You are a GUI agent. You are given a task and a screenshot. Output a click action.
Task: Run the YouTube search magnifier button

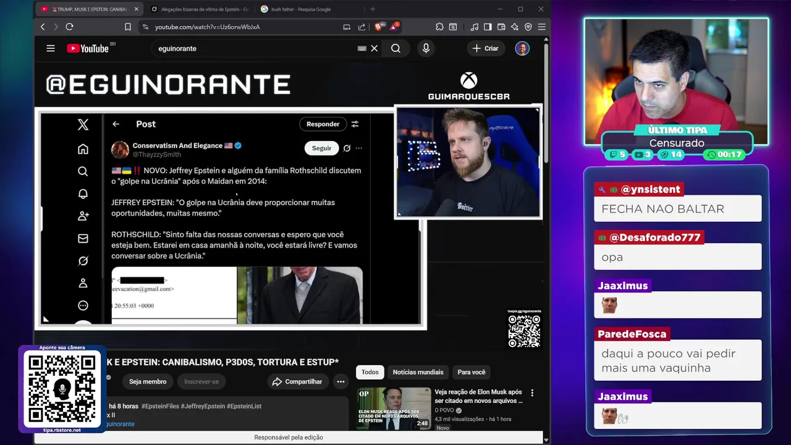pyautogui.click(x=395, y=48)
